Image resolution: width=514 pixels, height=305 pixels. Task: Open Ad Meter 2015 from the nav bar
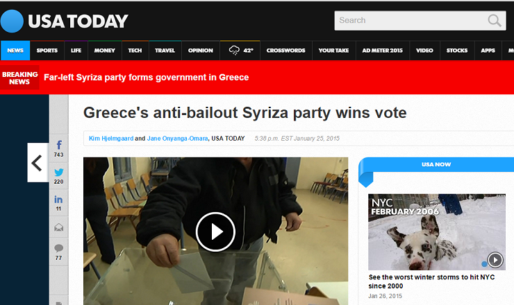(382, 51)
